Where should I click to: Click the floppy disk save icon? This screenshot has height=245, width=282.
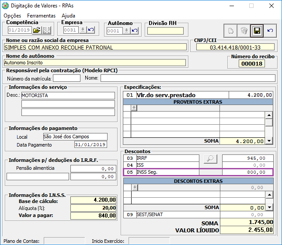pyautogui.click(x=257, y=31)
